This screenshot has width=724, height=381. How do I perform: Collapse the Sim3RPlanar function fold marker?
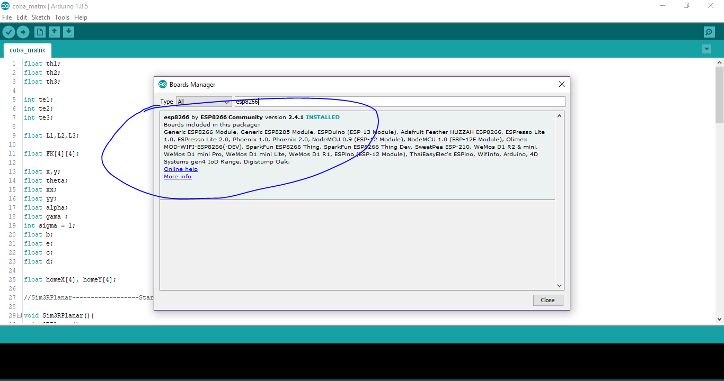point(19,315)
